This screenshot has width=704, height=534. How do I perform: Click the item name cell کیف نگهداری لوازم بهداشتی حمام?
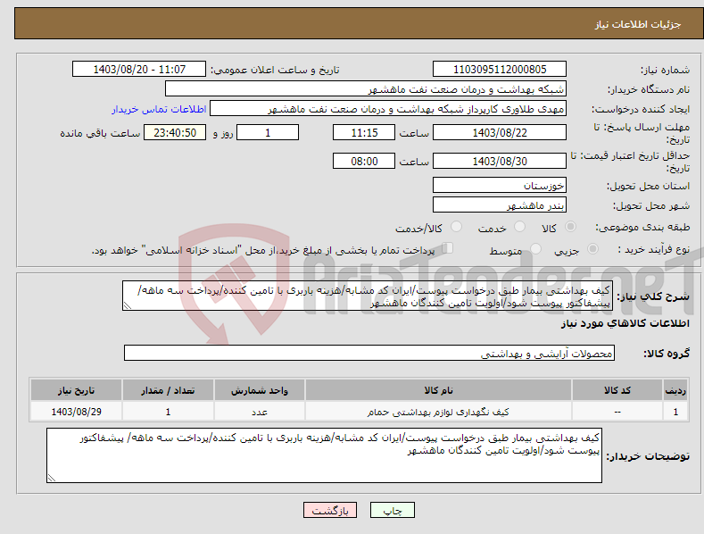pyautogui.click(x=438, y=412)
